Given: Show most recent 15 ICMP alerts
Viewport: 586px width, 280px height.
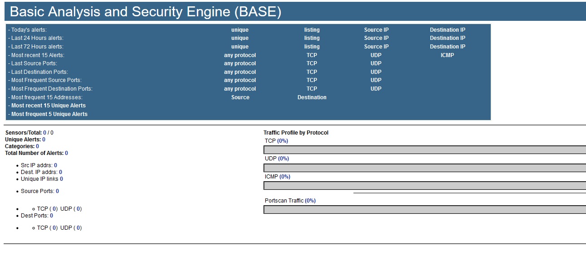Looking at the screenshot, I should pyautogui.click(x=447, y=55).
